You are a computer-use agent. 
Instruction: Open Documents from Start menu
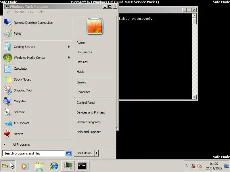pos(84,52)
